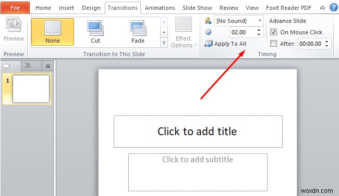Toggle On Mouse Click checkbox
This screenshot has height=196, width=339.
point(273,32)
